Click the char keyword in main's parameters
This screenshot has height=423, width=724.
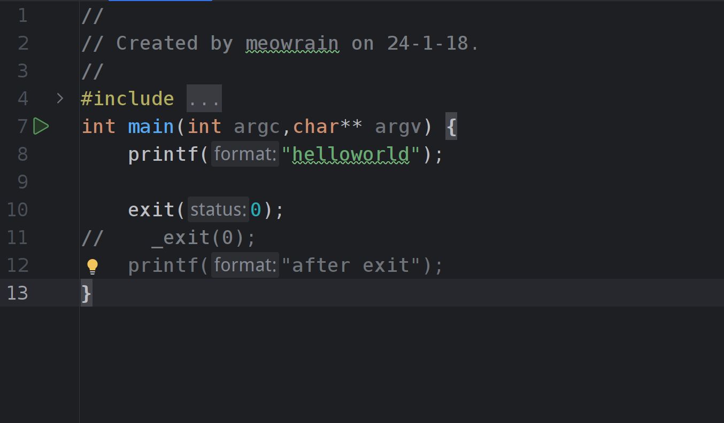[315, 127]
